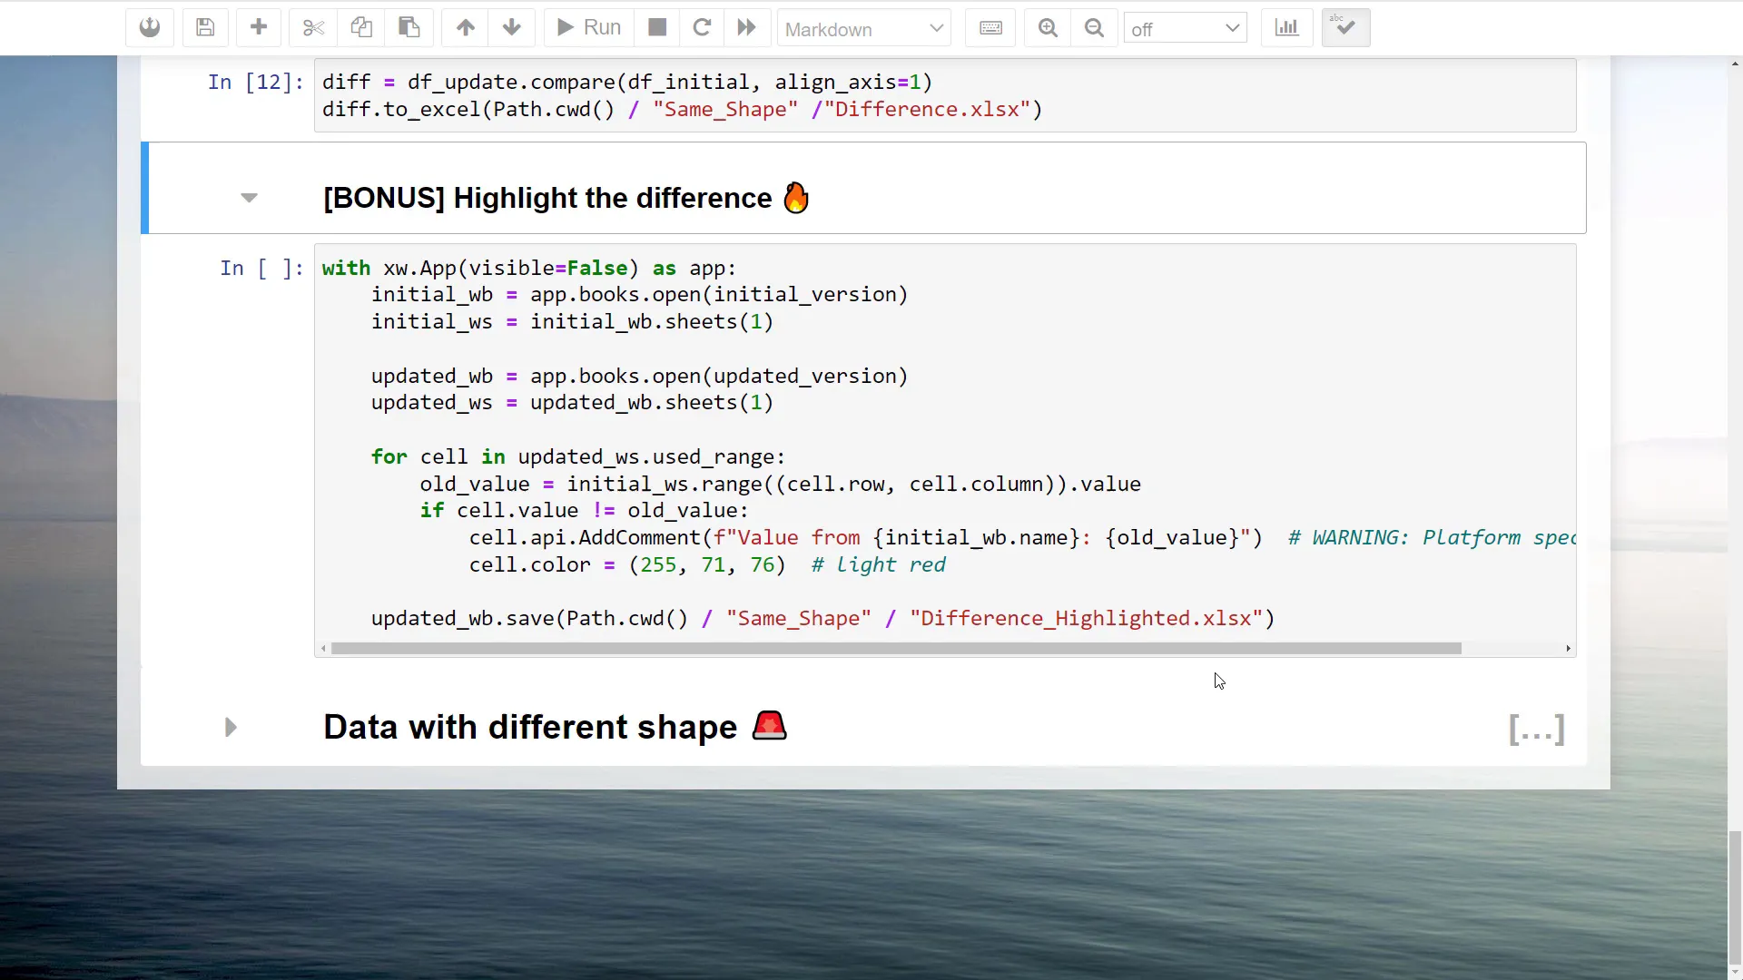Restart kernel and run all cells
1743x980 pixels.
(746, 27)
